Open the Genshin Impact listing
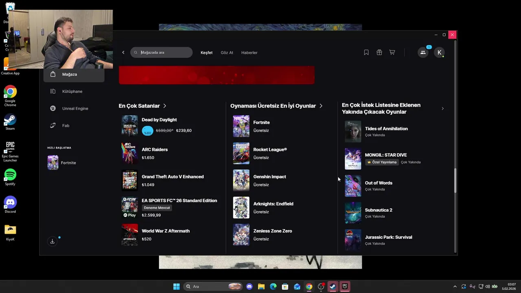 click(x=282, y=180)
